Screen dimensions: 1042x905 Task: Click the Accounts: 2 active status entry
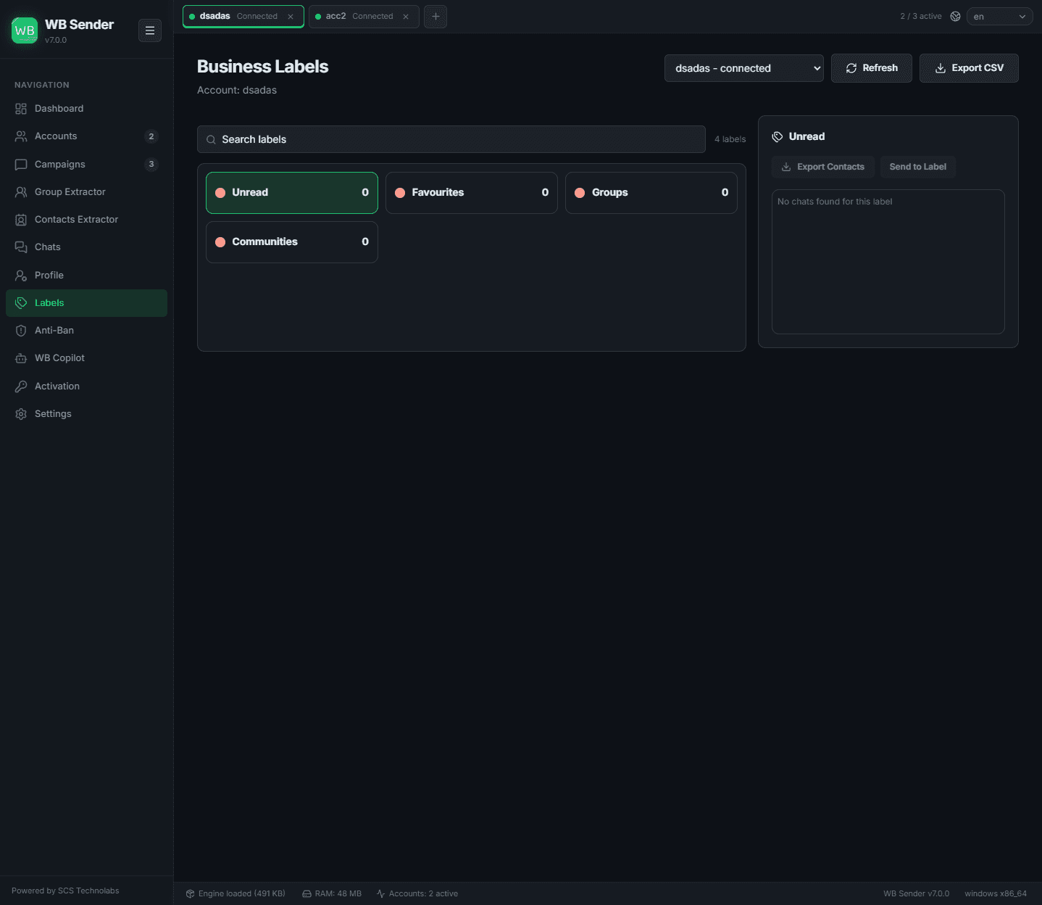pyautogui.click(x=417, y=893)
